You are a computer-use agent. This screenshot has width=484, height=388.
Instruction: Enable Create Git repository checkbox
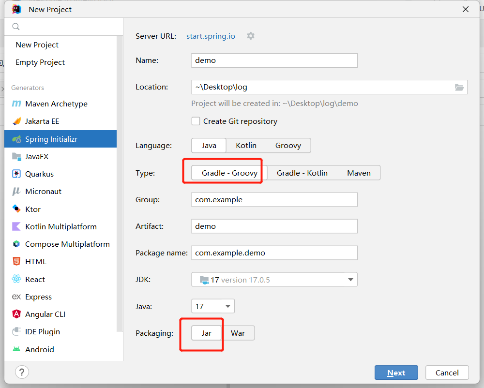click(x=196, y=121)
